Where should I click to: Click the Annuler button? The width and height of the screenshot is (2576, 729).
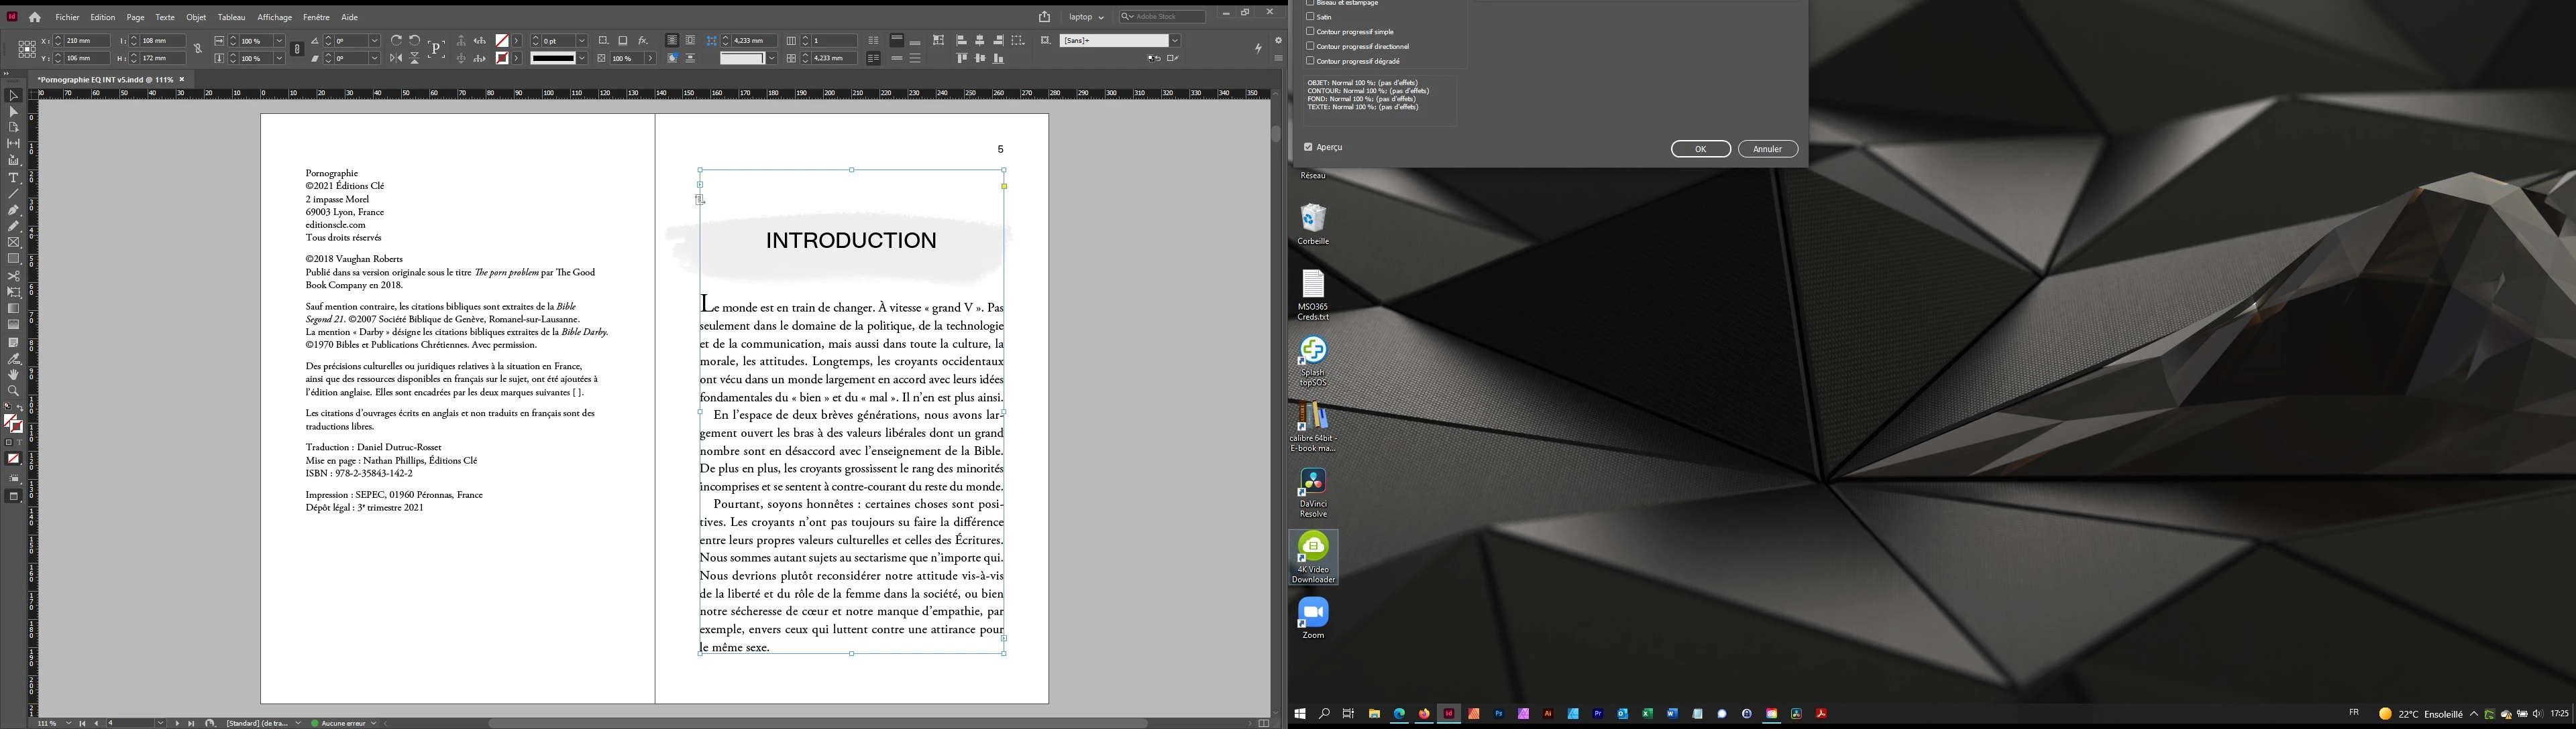tap(1767, 149)
